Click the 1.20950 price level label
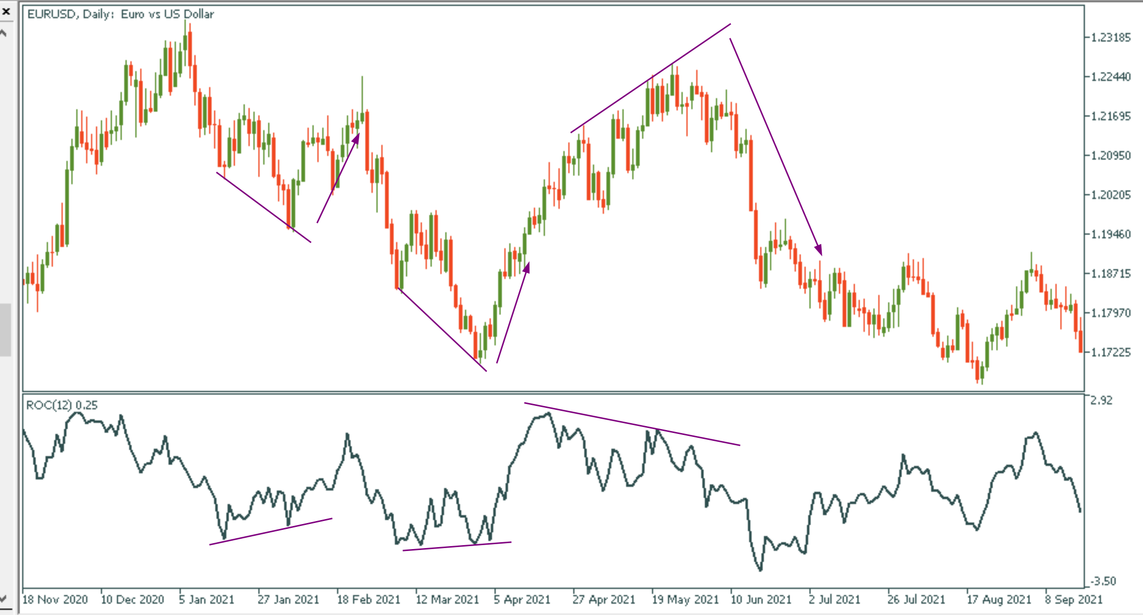The width and height of the screenshot is (1143, 615). click(1111, 155)
